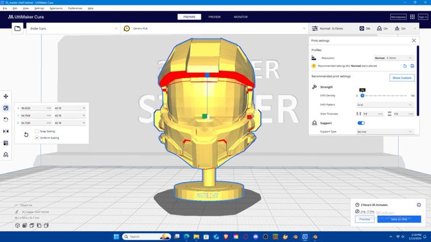Enable the Snap Scaling checkbox
431x242 pixels.
pos(37,131)
